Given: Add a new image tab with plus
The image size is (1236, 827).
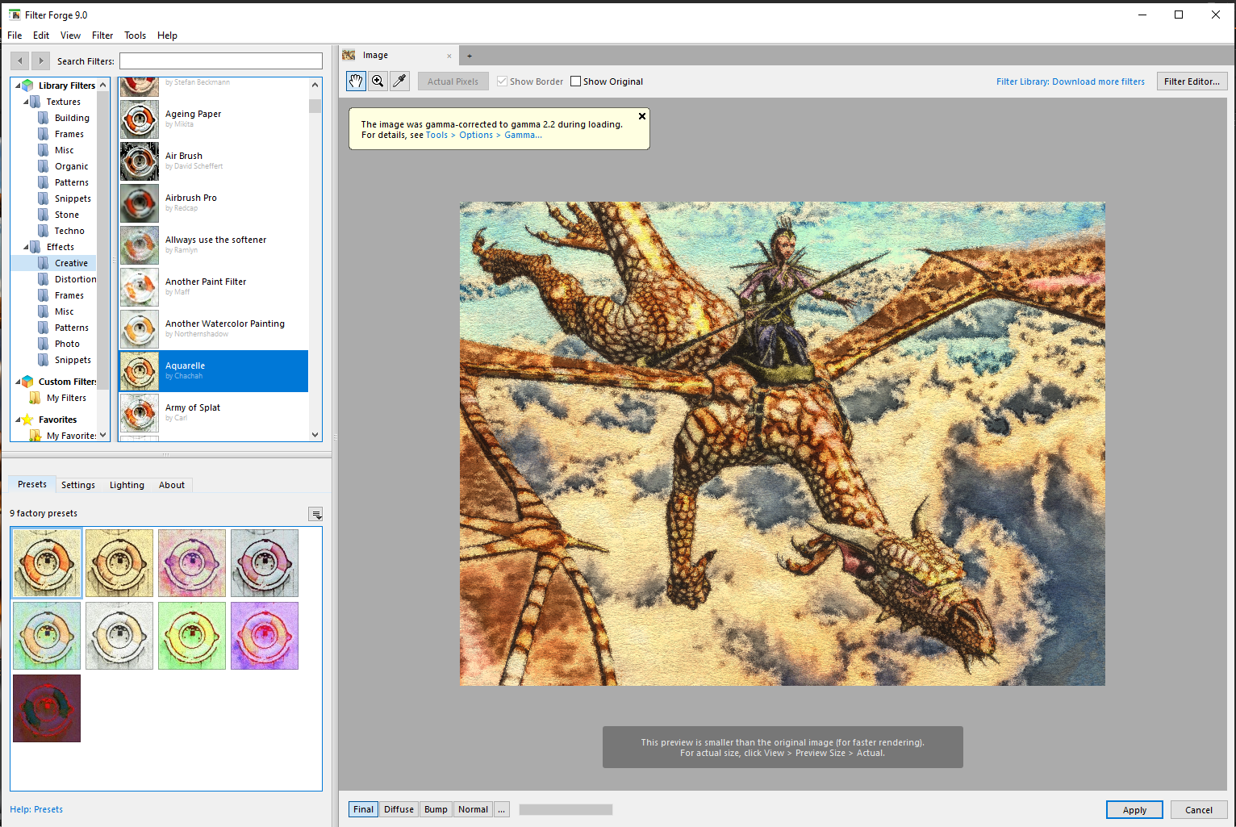Looking at the screenshot, I should 470,56.
